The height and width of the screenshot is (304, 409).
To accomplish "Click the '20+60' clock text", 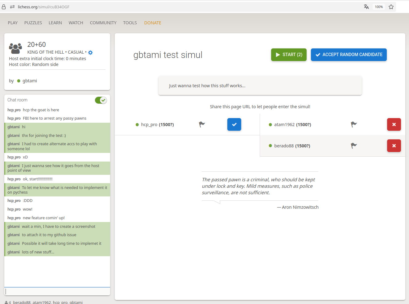I will pyautogui.click(x=36, y=44).
